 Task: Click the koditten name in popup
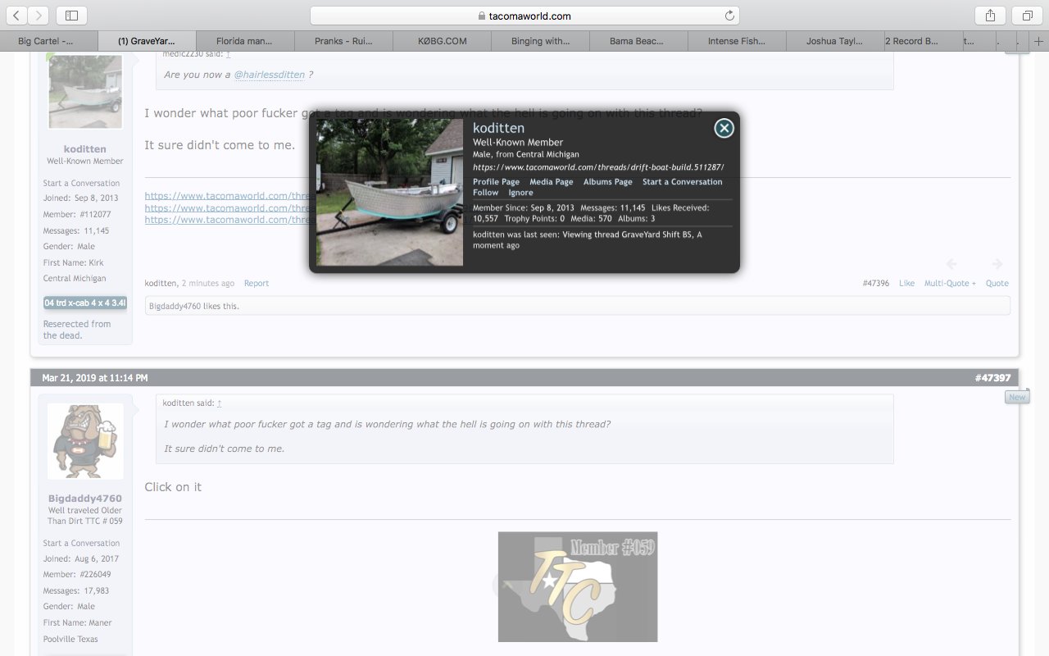click(x=498, y=128)
